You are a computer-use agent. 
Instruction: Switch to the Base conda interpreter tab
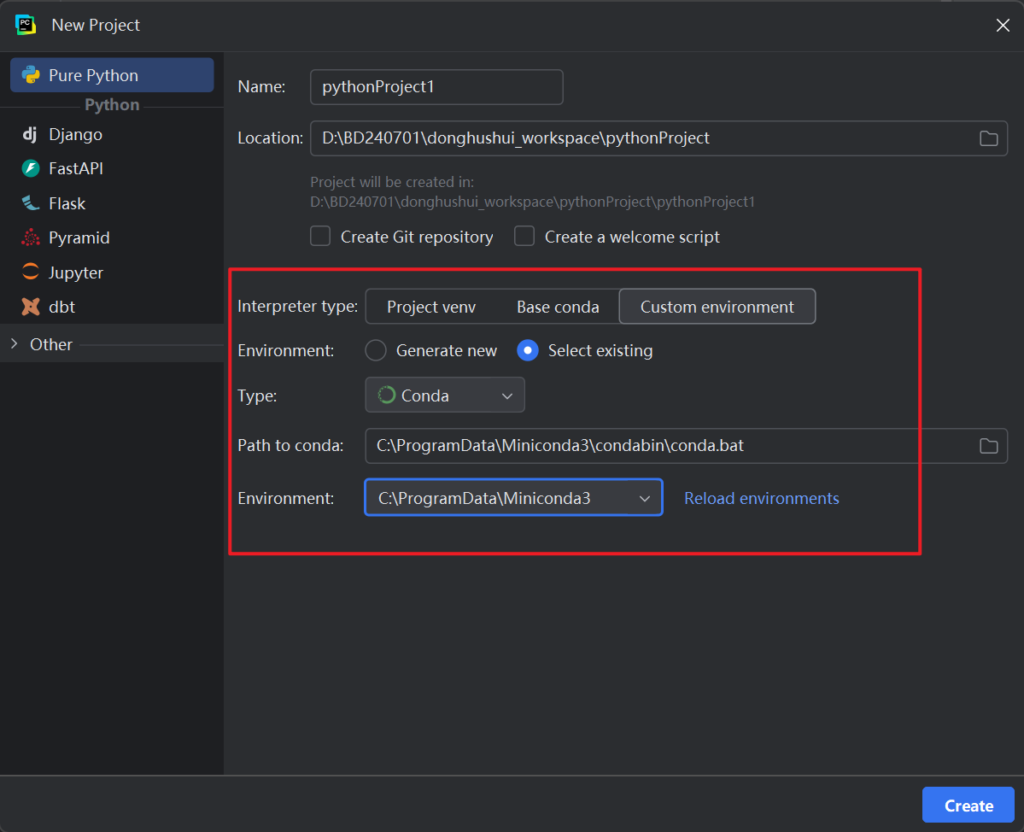pos(559,306)
